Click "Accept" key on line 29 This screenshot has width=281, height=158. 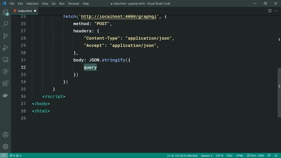[94, 46]
